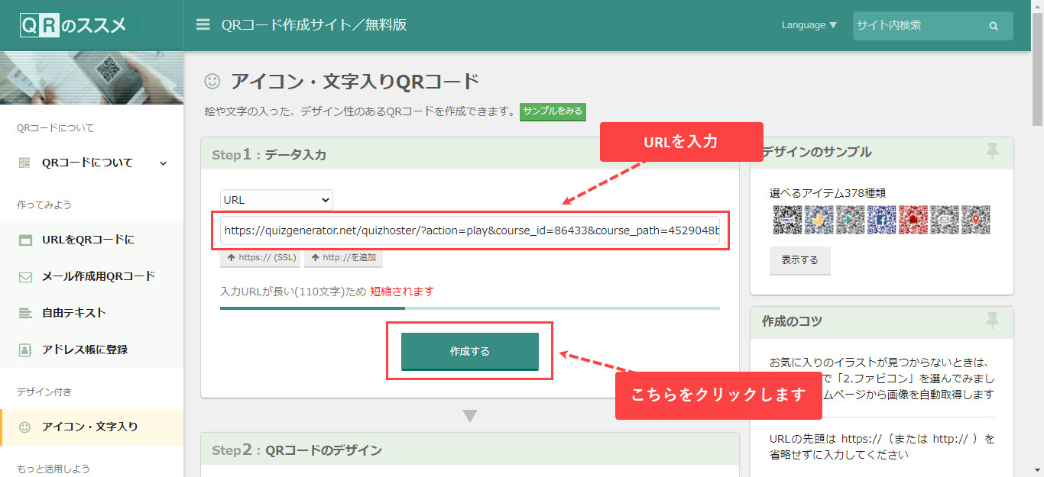Screen dimensions: 1044x477
Task: Open アドレス帳に登録 in sidebar
Action: 84,350
